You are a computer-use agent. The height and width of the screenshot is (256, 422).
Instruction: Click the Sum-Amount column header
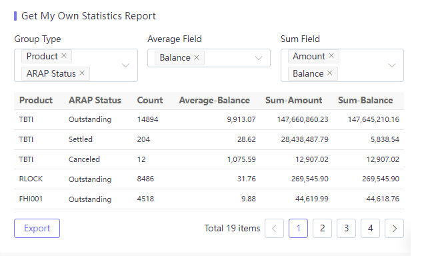293,101
